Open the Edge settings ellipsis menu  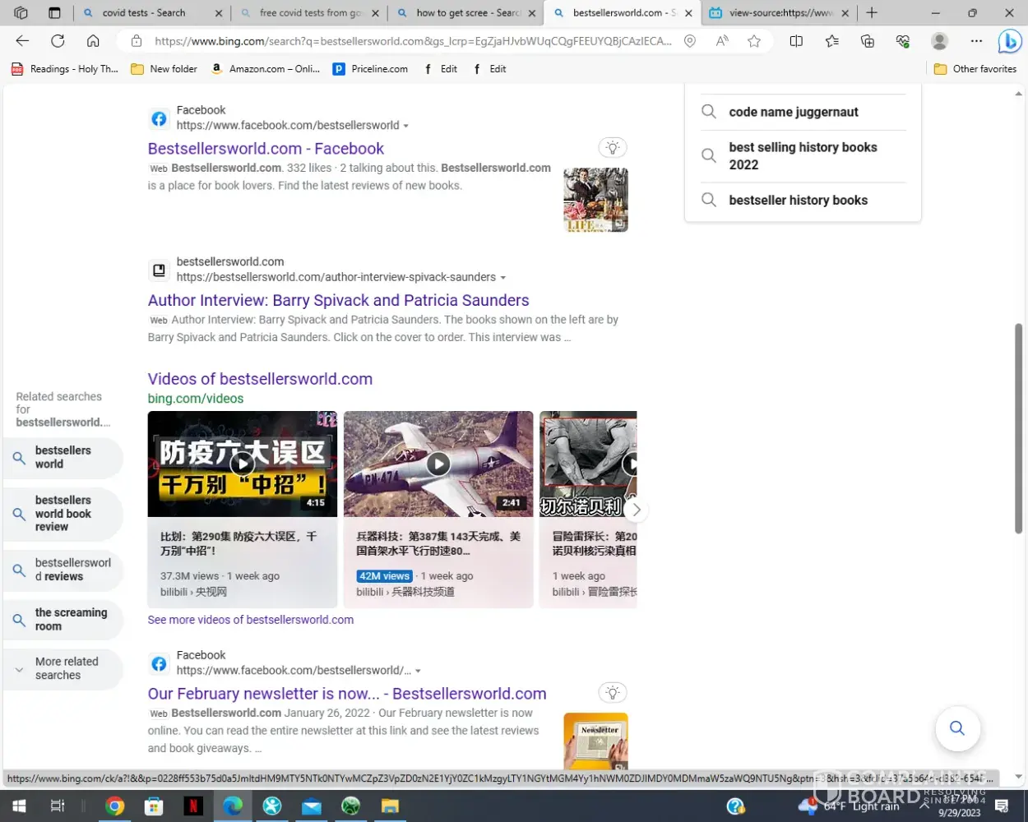[976, 41]
